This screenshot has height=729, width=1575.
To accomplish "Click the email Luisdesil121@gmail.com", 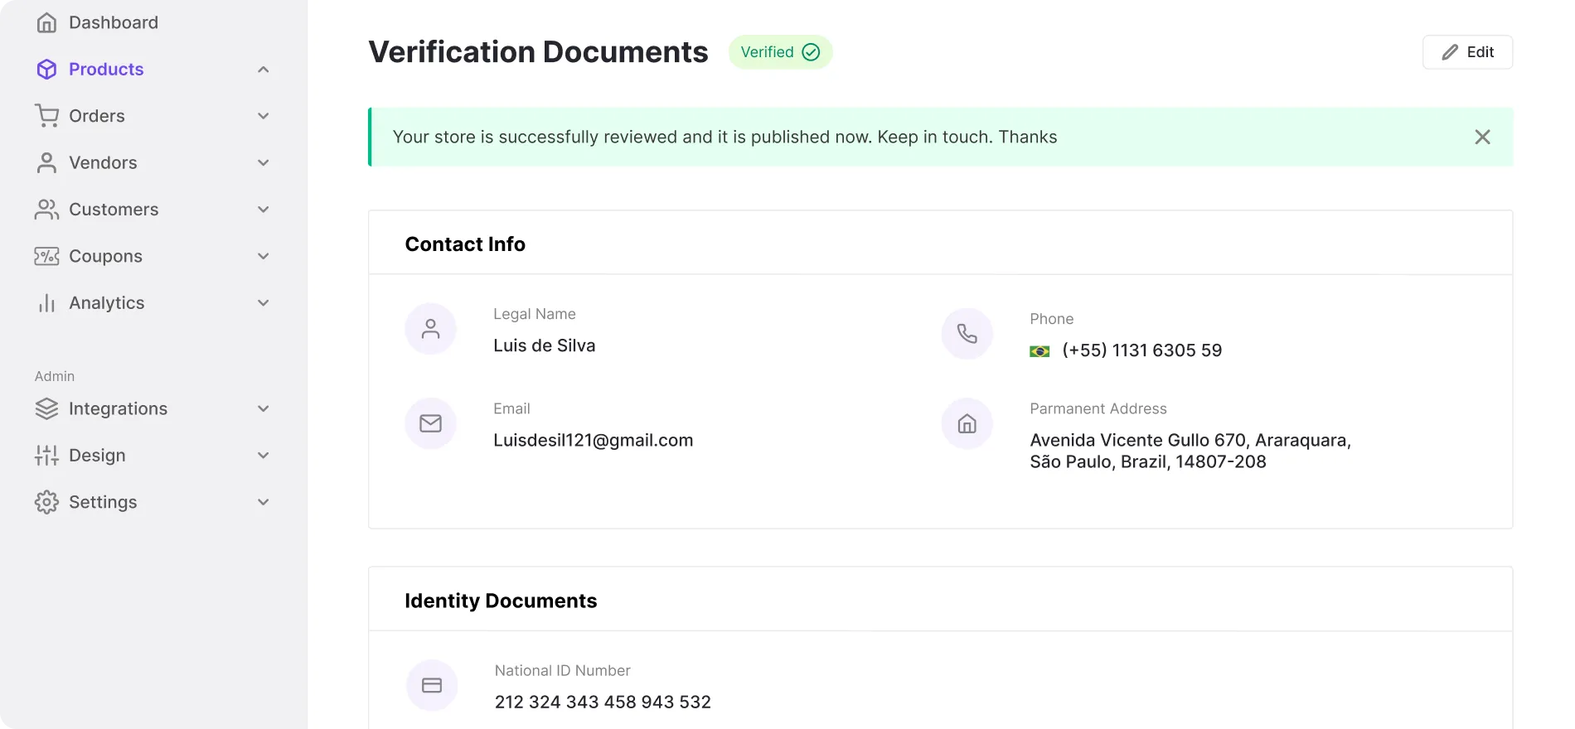I will [594, 440].
